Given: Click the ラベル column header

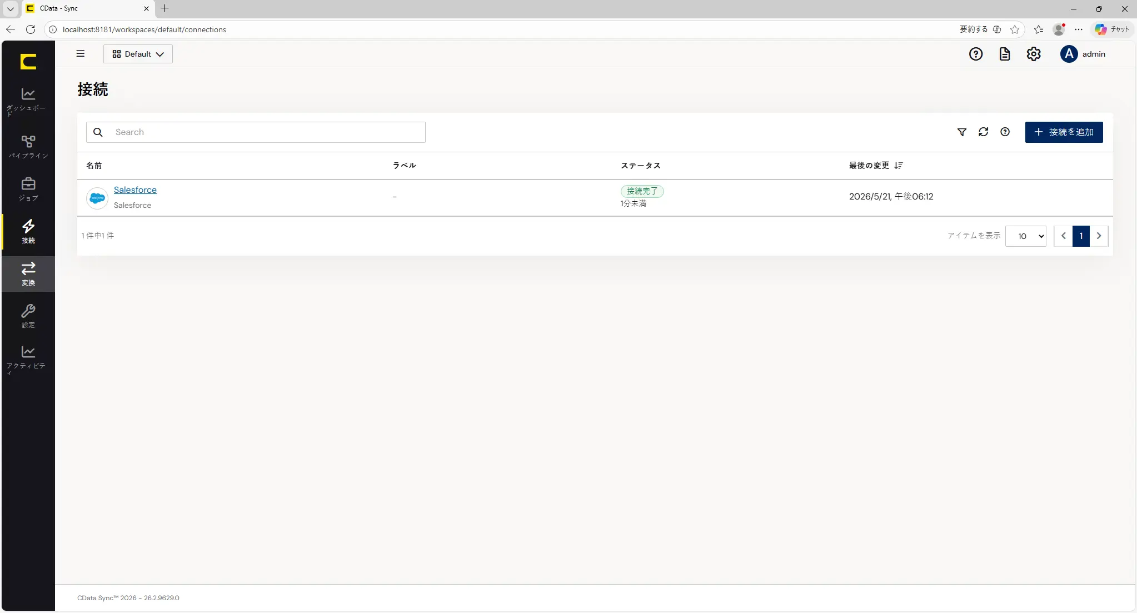Looking at the screenshot, I should 405,166.
